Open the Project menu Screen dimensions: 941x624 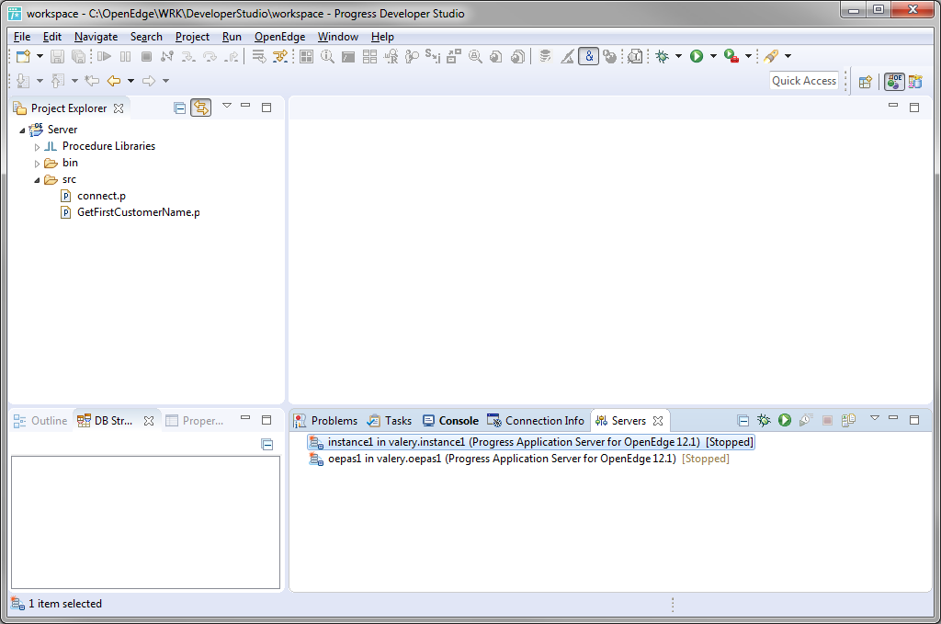click(192, 37)
